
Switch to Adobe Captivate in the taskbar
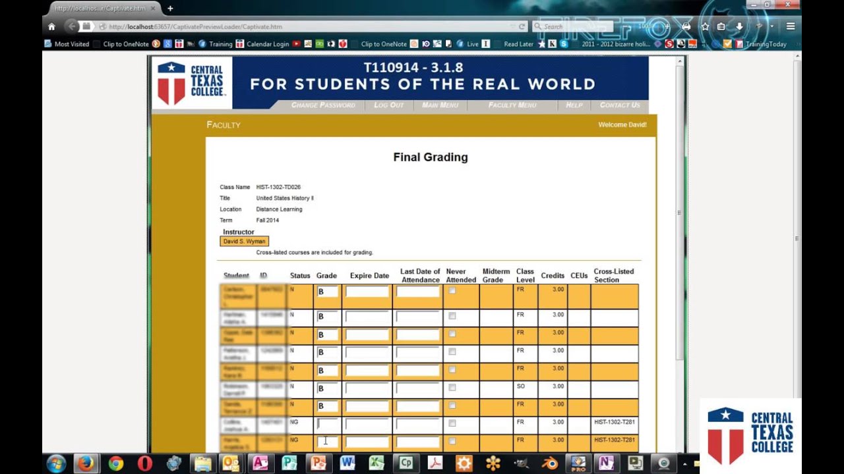pos(406,463)
